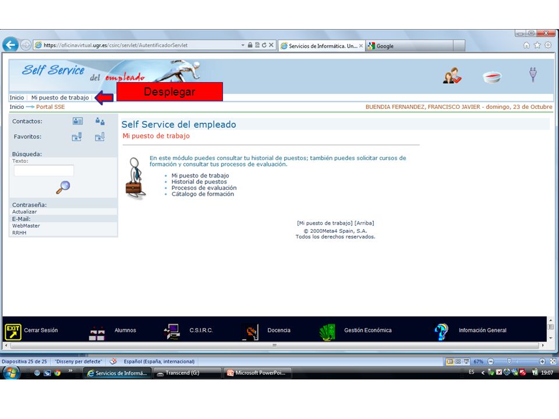559x419 pixels.
Task: Open the Docencia section icon
Action: click(x=250, y=332)
